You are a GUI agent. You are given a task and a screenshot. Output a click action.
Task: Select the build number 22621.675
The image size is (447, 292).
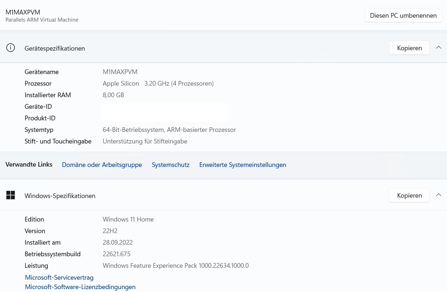[x=116, y=254]
